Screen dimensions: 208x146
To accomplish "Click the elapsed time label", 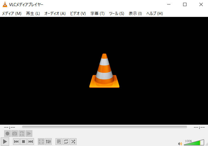I will tap(10, 127).
